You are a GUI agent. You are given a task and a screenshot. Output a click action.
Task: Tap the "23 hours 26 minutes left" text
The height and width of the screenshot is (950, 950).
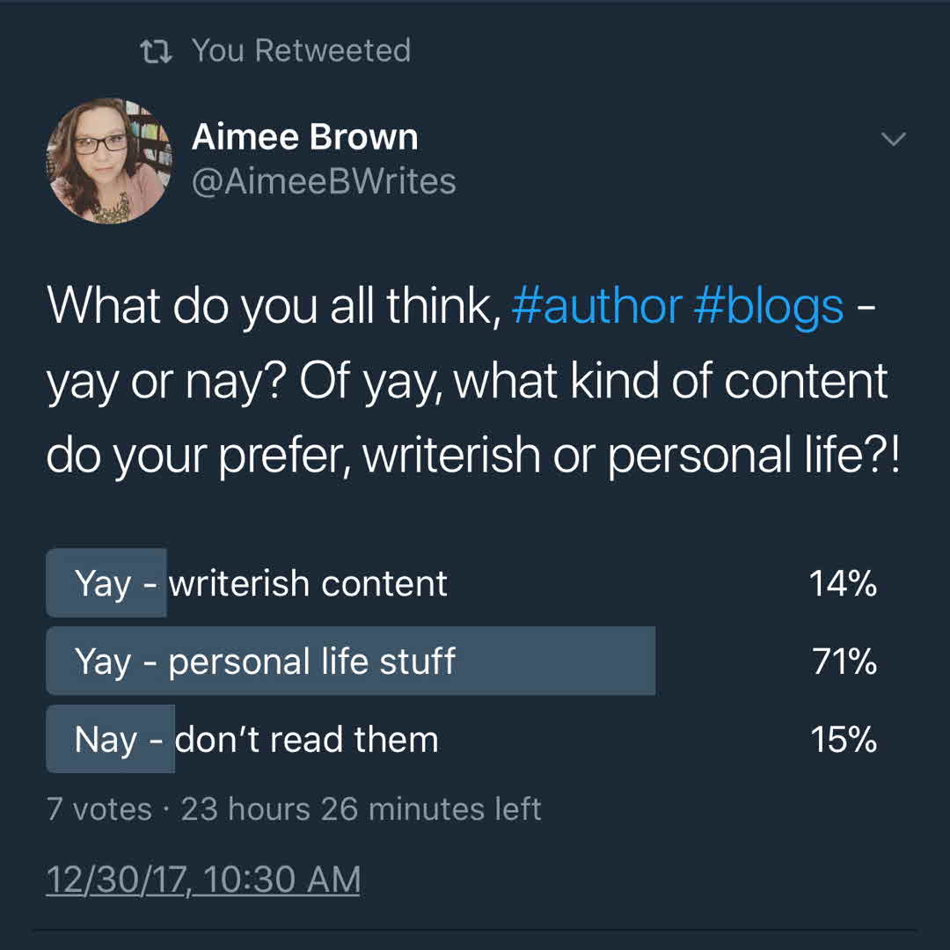pos(361,809)
